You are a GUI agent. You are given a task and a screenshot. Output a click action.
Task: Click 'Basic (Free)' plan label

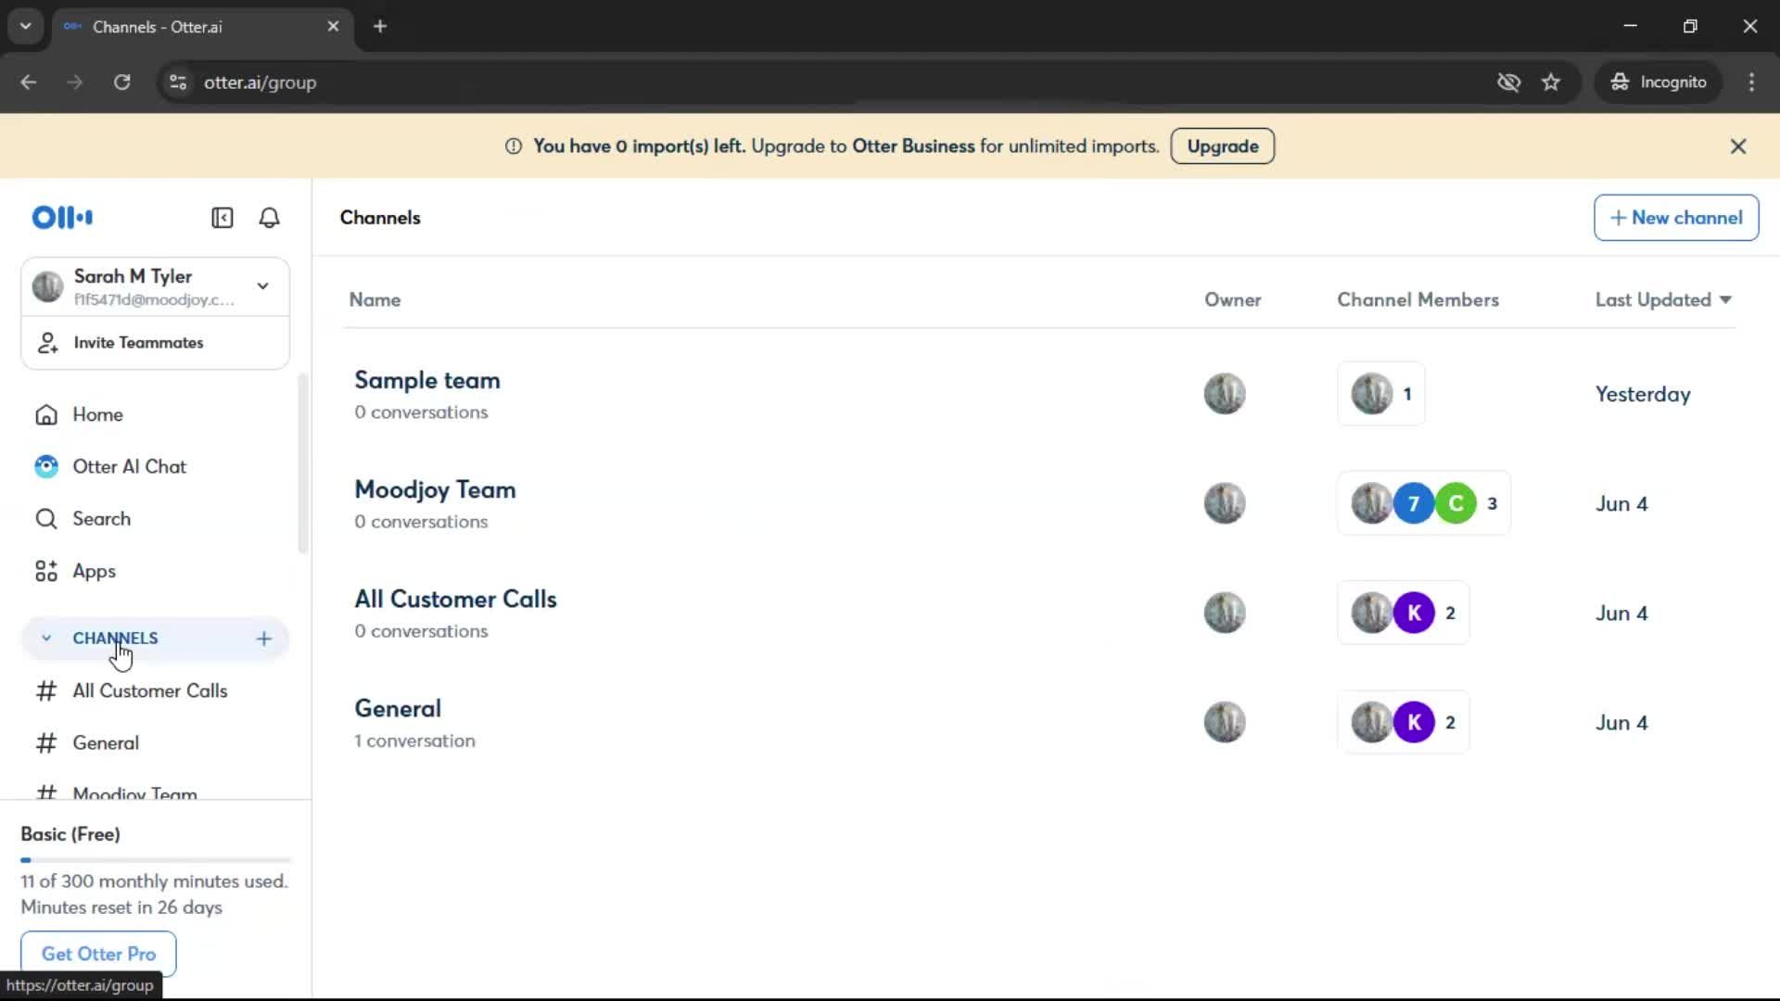(x=70, y=834)
